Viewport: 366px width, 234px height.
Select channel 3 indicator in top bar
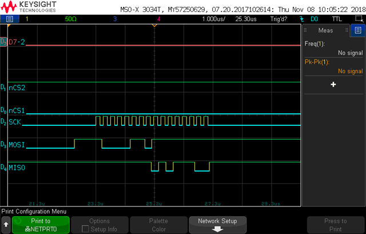pyautogui.click(x=114, y=19)
